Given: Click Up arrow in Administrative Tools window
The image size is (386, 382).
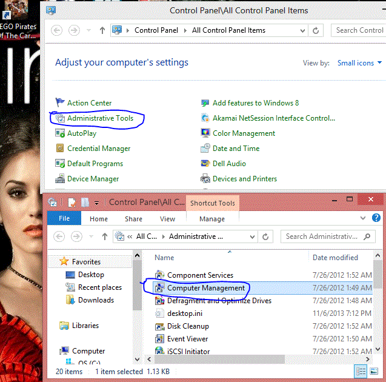Looking at the screenshot, I should pos(105,236).
